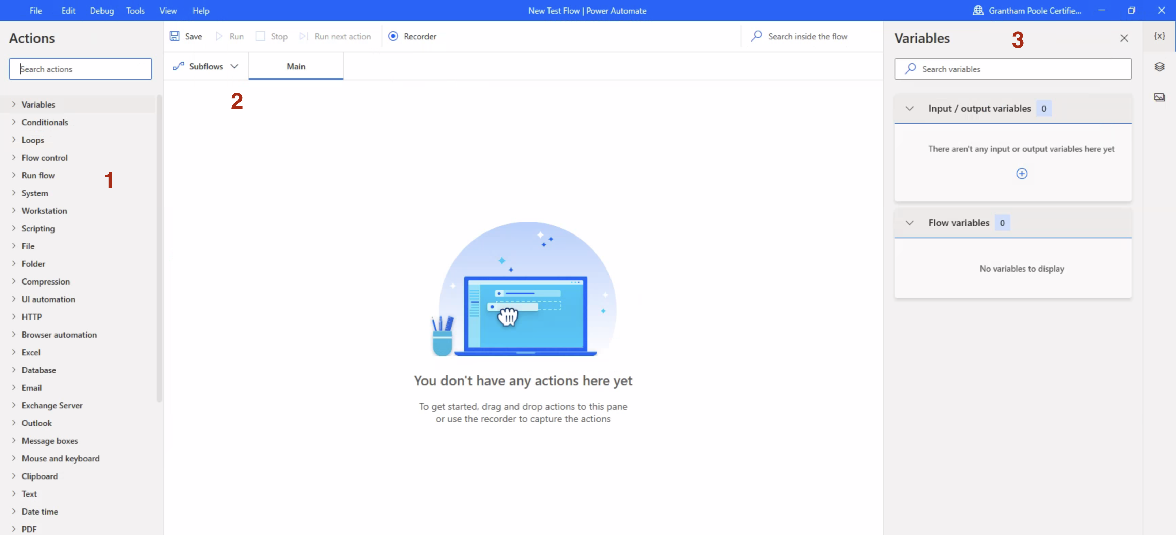Expand the Message boxes action group
Viewport: 1176px width, 535px height.
pyautogui.click(x=14, y=441)
